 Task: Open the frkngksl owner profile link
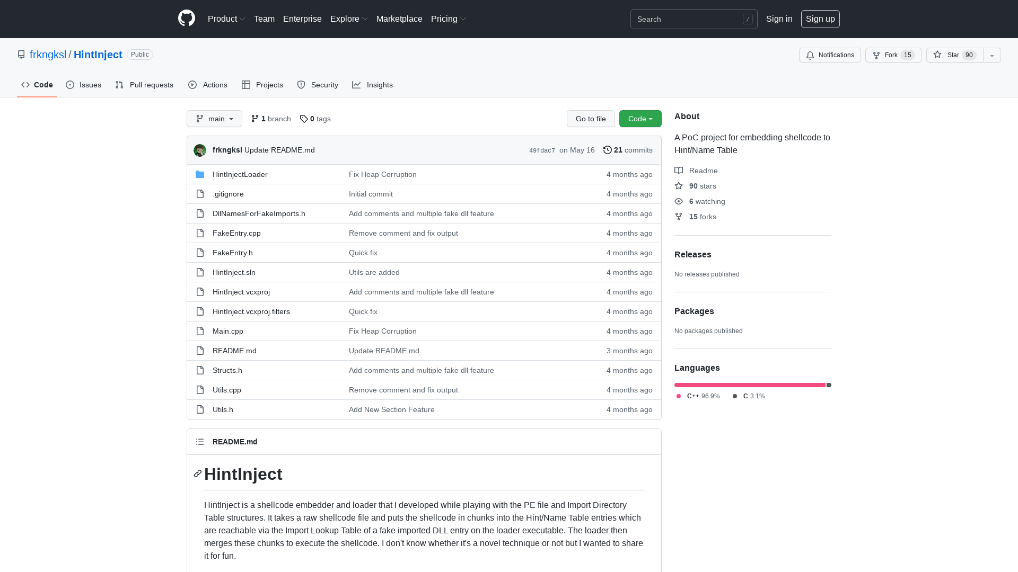tap(48, 55)
